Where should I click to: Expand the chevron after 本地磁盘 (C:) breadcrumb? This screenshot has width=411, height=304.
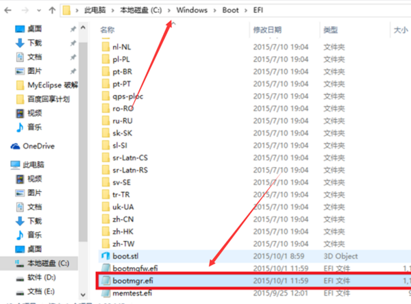pos(169,10)
